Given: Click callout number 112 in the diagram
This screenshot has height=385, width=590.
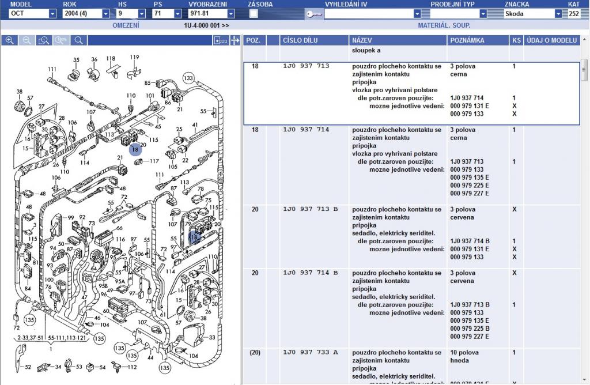Looking at the screenshot, I should coord(132,367).
